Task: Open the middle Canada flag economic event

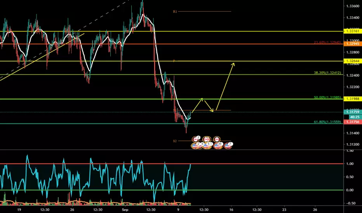Action: tap(206, 139)
